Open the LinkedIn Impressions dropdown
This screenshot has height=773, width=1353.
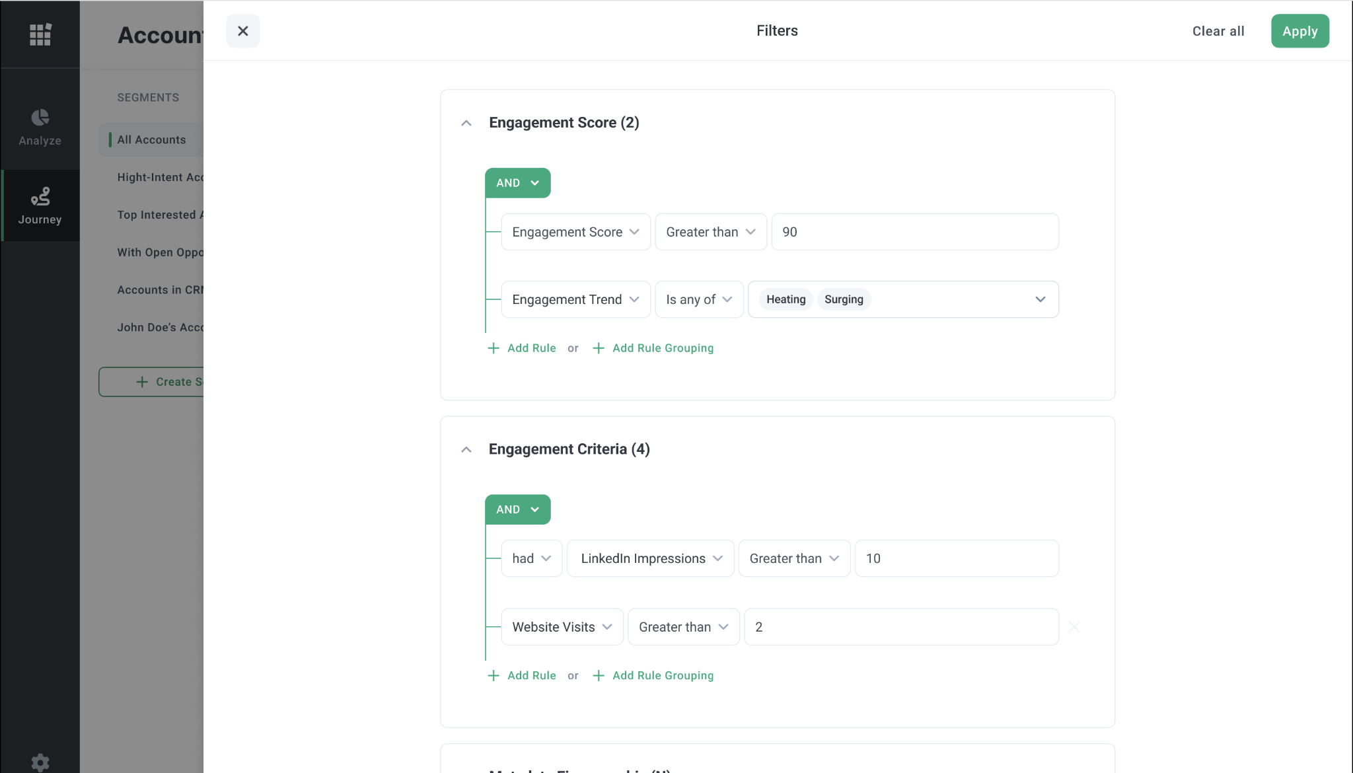[x=650, y=558]
